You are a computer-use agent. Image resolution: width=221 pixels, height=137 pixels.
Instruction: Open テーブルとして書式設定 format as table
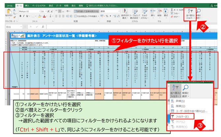(x=135, y=14)
